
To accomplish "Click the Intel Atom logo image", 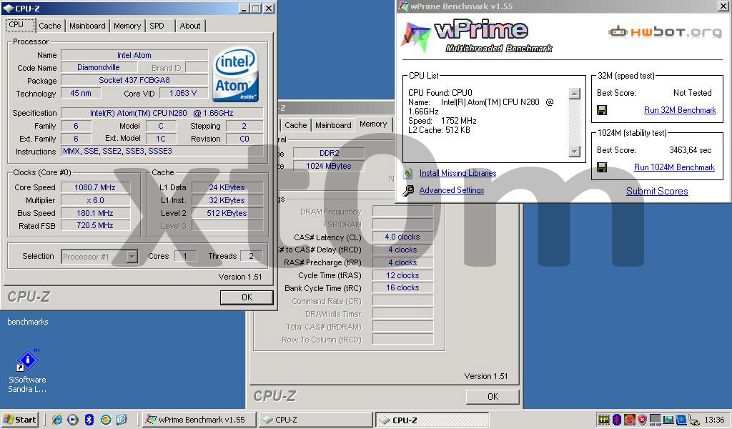I will (x=235, y=74).
